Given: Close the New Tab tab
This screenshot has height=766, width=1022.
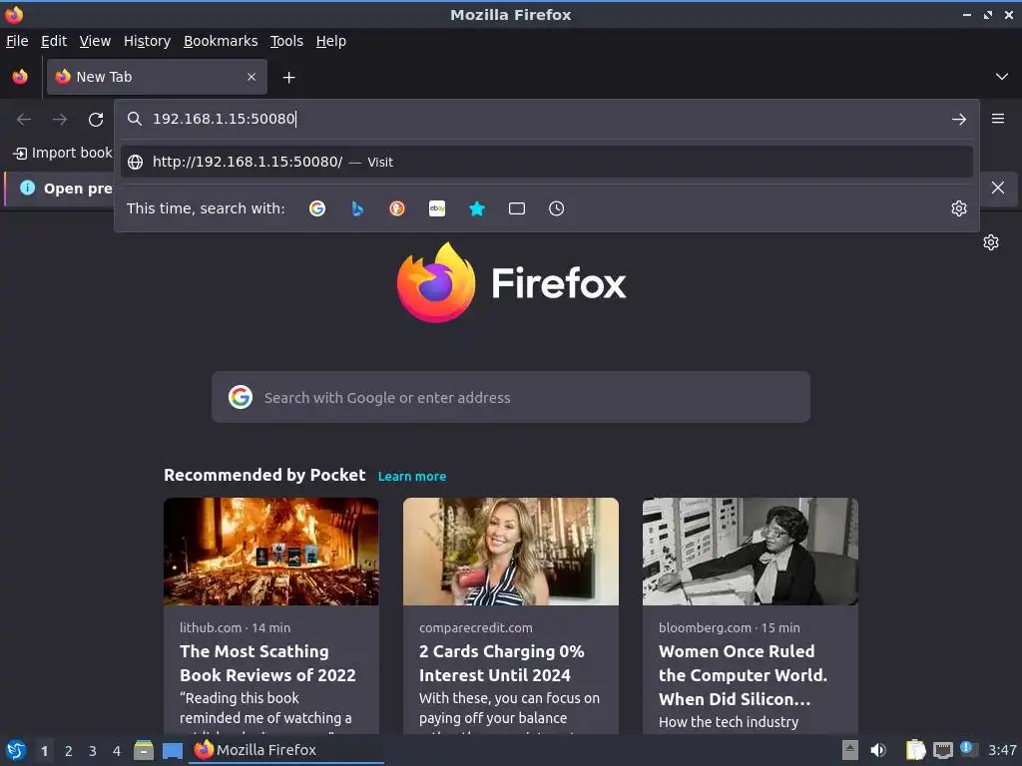Looking at the screenshot, I should pos(252,77).
